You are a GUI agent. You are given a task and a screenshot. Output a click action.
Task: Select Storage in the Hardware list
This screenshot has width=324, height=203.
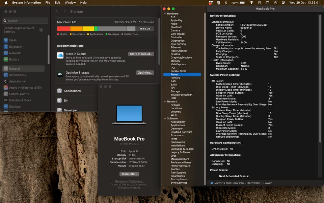click(x=175, y=91)
